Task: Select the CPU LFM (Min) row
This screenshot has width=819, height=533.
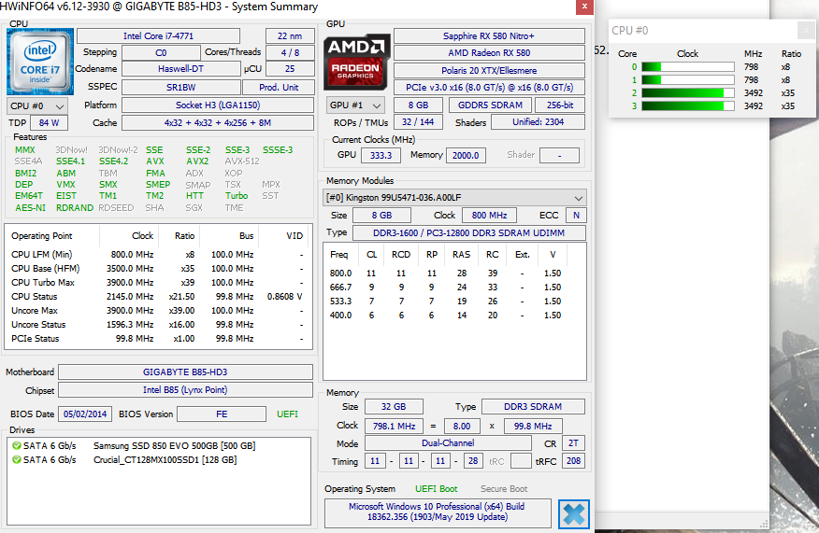Action: [x=157, y=255]
